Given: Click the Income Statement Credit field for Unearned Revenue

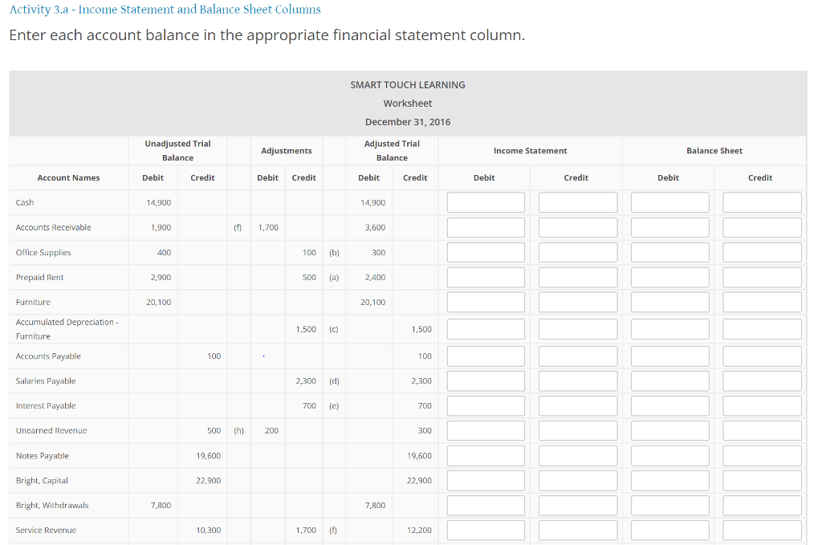Looking at the screenshot, I should (x=576, y=430).
